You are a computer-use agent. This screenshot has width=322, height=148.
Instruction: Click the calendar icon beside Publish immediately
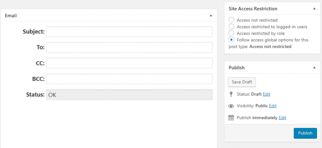point(231,118)
